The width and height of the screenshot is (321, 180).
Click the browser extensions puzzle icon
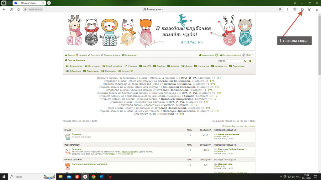pyautogui.click(x=302, y=9)
